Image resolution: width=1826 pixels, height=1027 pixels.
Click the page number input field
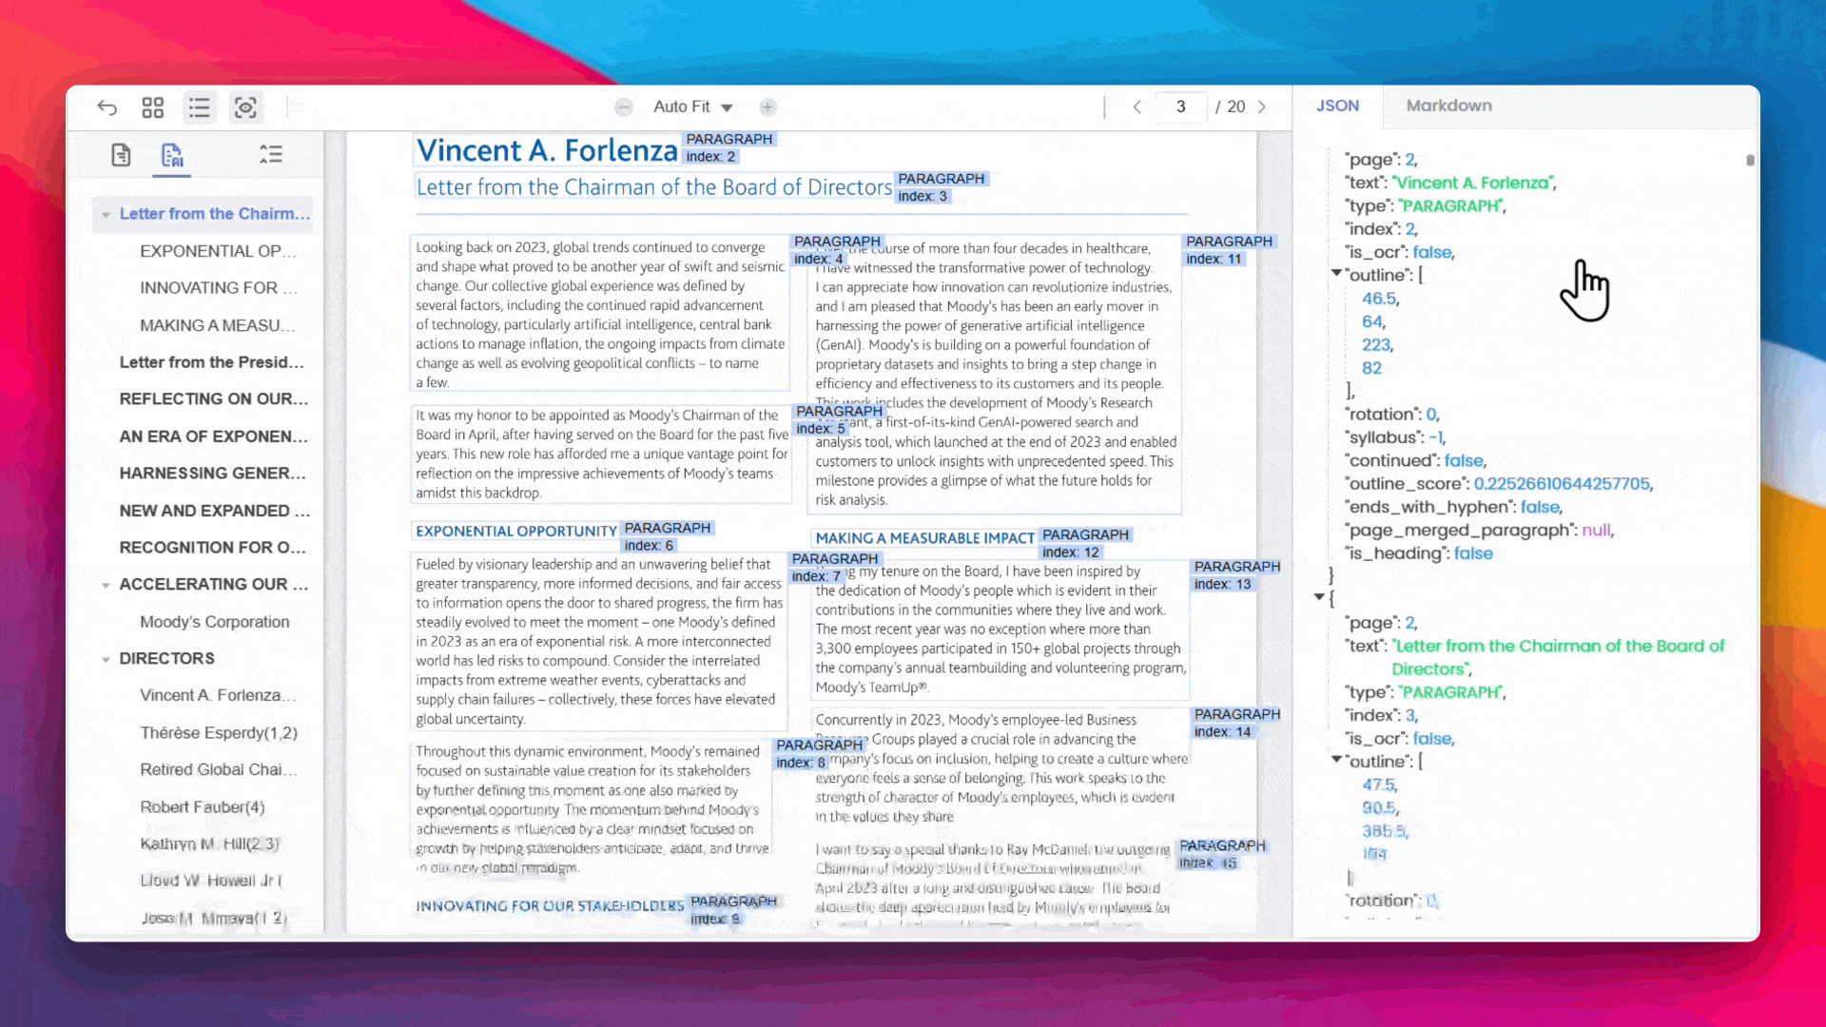(1180, 107)
